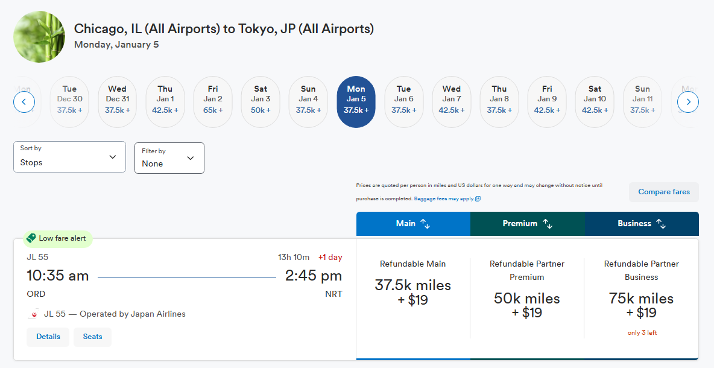Screen dimensions: 714x368
Task: Open Compare fares
Action: (664, 192)
